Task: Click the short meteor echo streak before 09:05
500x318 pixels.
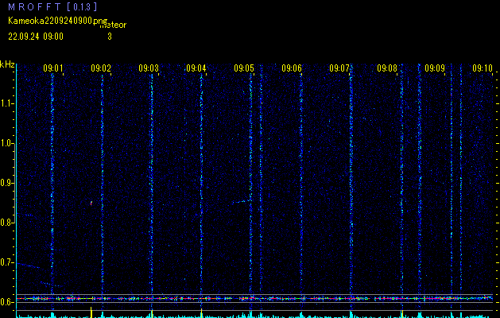Action: (x=242, y=202)
